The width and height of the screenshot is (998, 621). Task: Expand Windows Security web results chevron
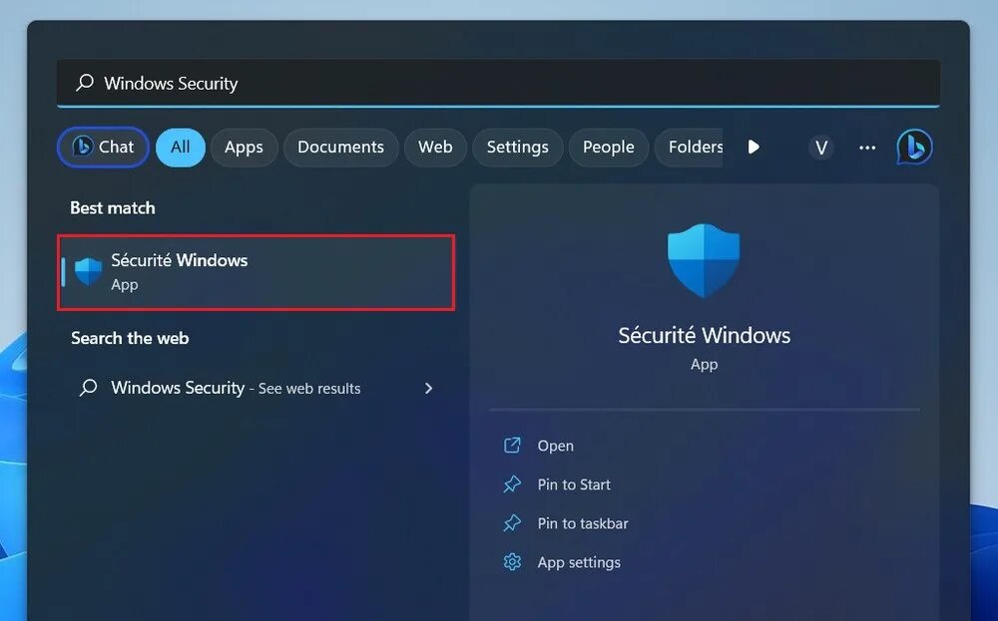tap(428, 388)
